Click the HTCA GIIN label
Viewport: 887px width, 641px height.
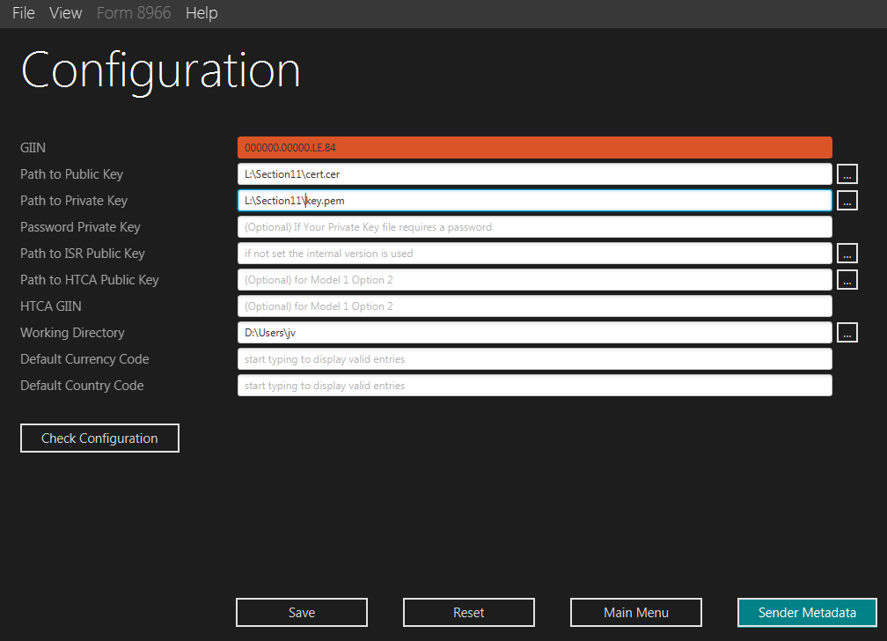(51, 306)
